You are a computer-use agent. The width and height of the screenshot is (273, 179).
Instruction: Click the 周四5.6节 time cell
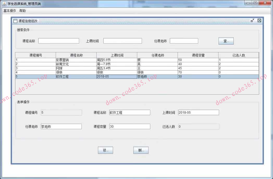[x=117, y=60]
